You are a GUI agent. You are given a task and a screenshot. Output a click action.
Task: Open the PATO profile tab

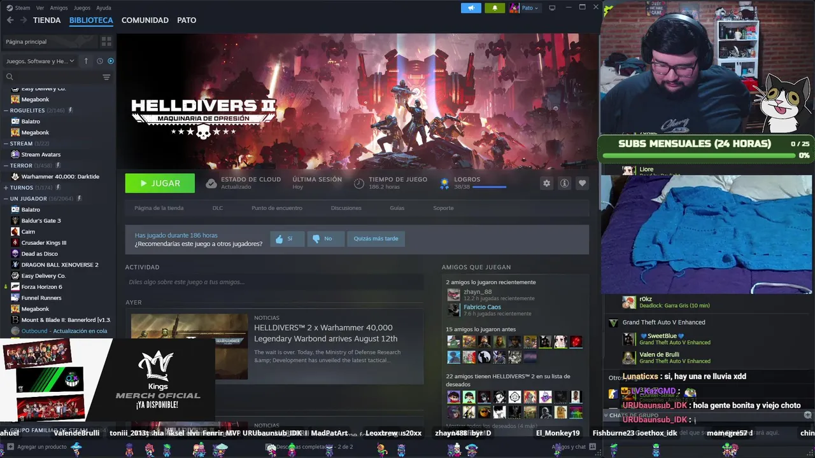tap(187, 20)
